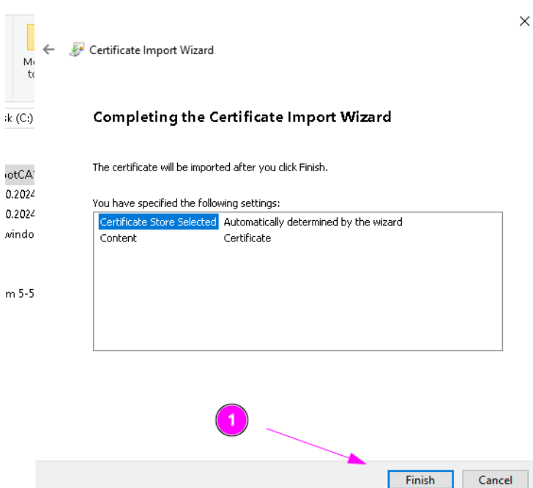The height and width of the screenshot is (488, 533).
Task: Click "Automatically determined by the wizard" value
Action: (x=313, y=222)
